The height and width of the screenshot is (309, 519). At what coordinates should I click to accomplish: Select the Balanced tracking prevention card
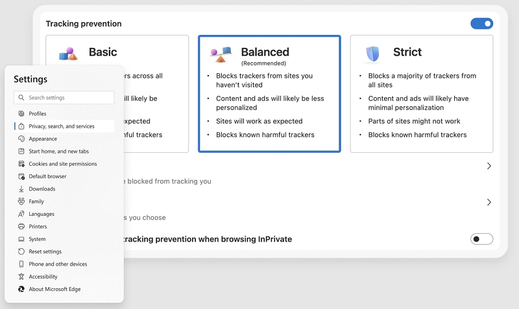(x=269, y=94)
